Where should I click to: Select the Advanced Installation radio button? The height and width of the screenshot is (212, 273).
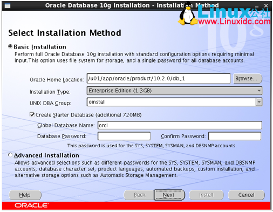10,155
